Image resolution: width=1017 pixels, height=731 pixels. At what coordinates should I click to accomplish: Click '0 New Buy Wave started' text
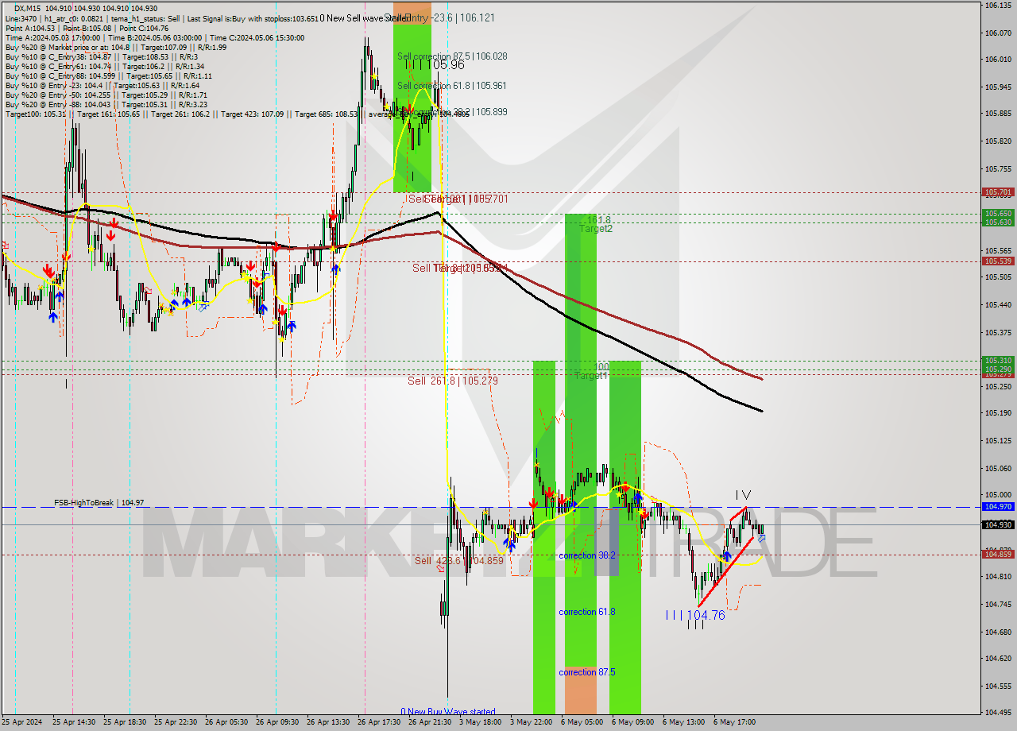(448, 712)
